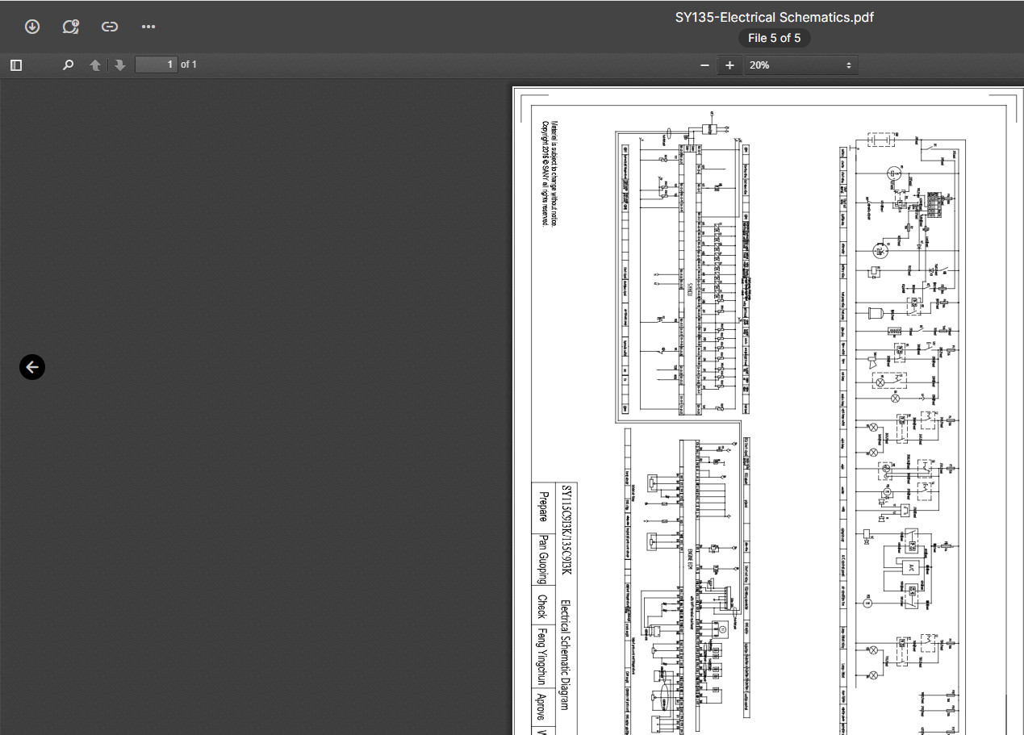Click the SY115C9I3K/135C9I3K model text
Image resolution: width=1024 pixels, height=735 pixels.
pyautogui.click(x=566, y=529)
